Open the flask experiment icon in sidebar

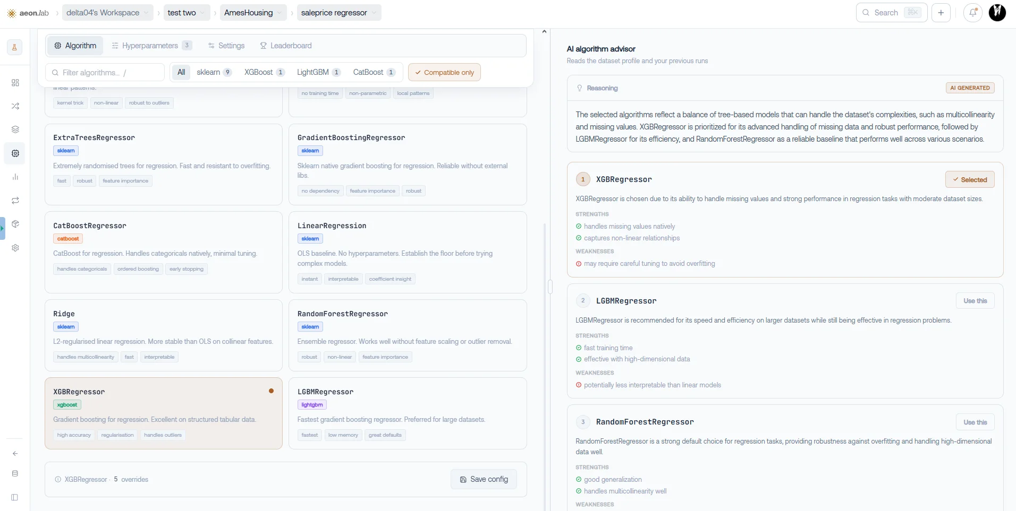click(x=15, y=47)
